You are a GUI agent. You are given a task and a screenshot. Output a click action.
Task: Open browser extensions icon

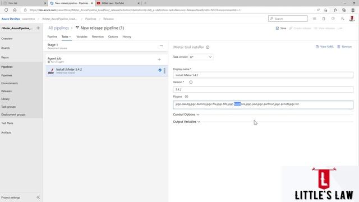coord(335,10)
